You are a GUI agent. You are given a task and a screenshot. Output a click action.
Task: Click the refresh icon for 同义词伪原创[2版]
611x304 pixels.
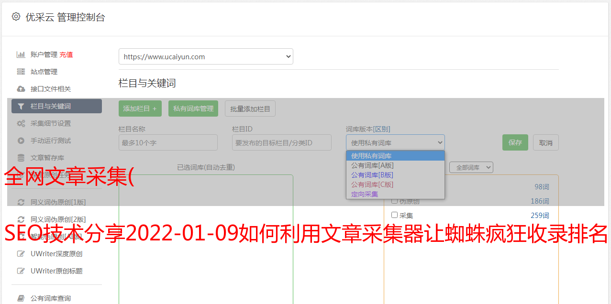pyautogui.click(x=21, y=219)
